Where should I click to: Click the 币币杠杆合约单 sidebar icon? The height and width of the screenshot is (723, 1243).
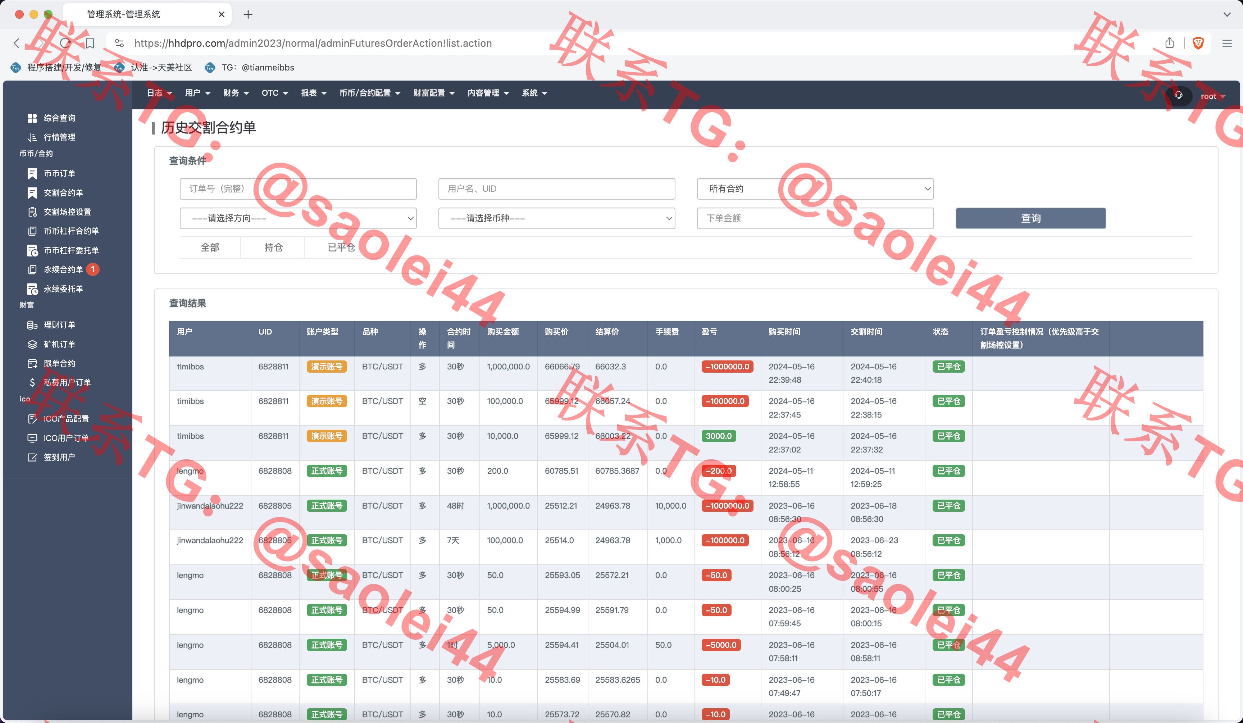coord(32,231)
